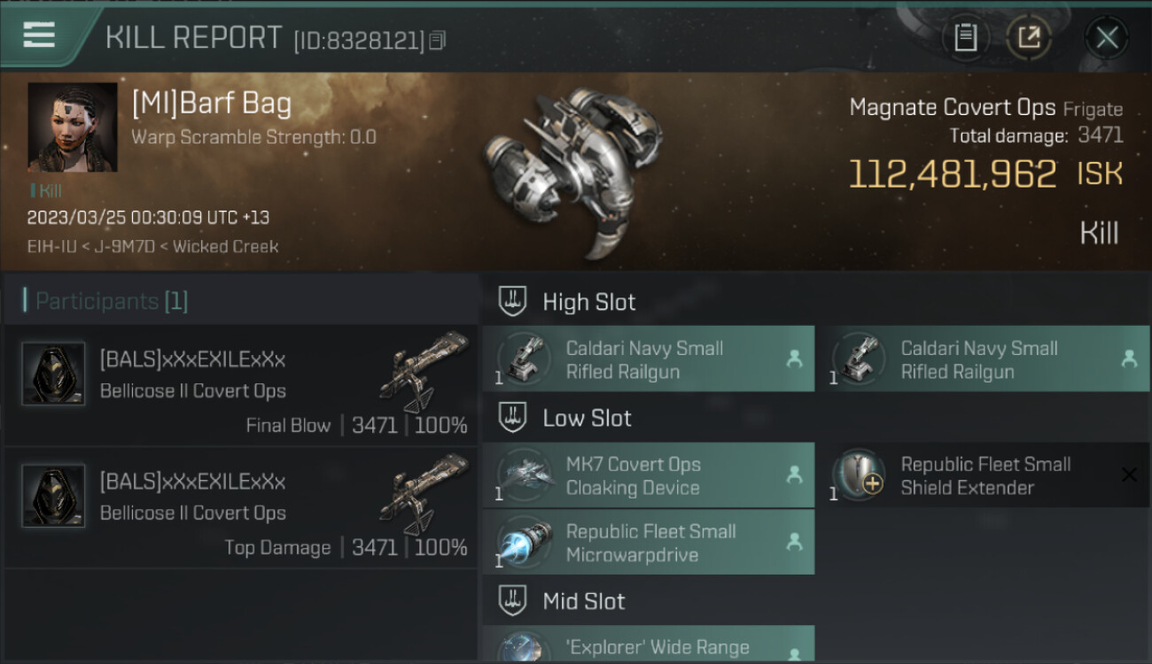Collapse the High Slot section
Screen dimensions: 1152x664
[x=512, y=301]
